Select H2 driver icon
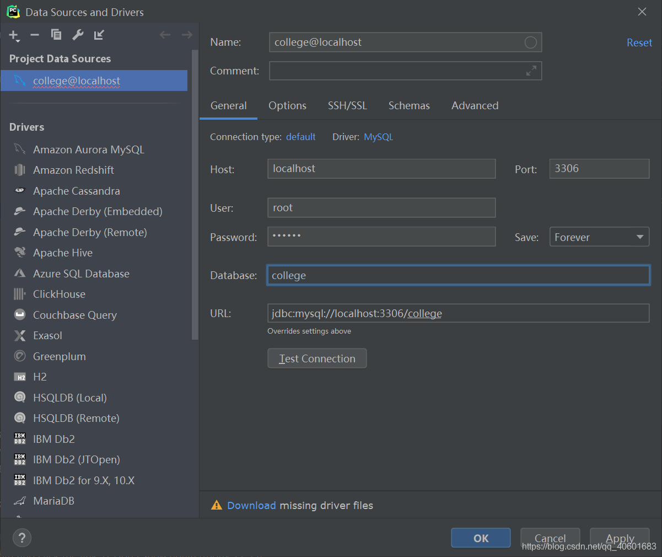 [x=20, y=377]
